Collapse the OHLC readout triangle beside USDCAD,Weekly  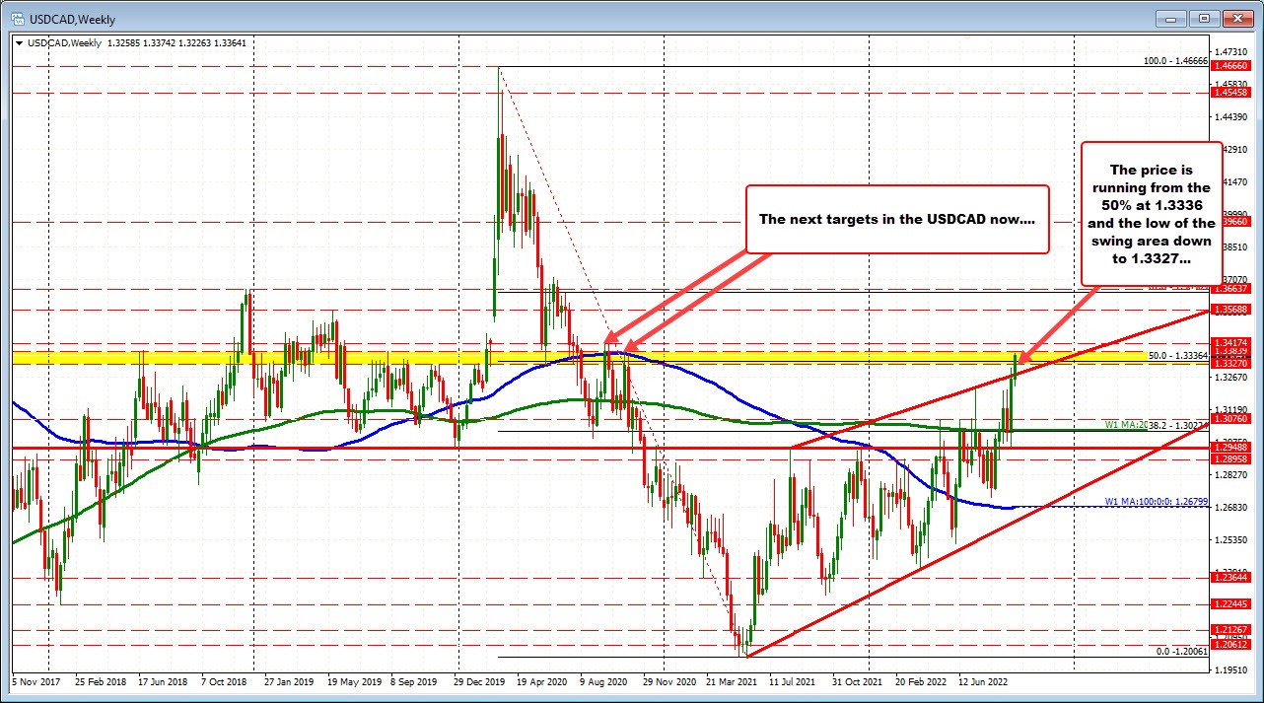[x=21, y=43]
